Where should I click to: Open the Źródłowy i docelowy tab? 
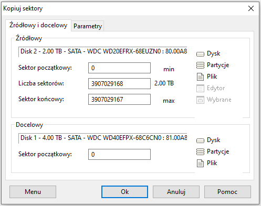[x=38, y=25]
